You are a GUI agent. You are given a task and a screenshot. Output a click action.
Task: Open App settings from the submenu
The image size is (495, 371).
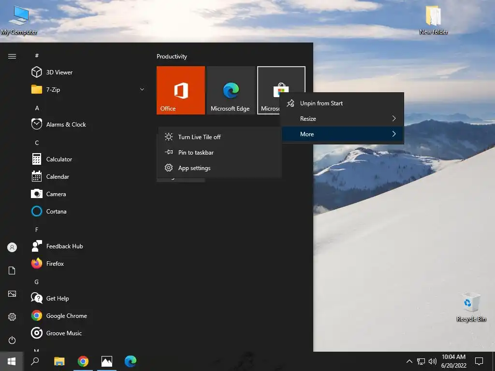click(x=219, y=168)
